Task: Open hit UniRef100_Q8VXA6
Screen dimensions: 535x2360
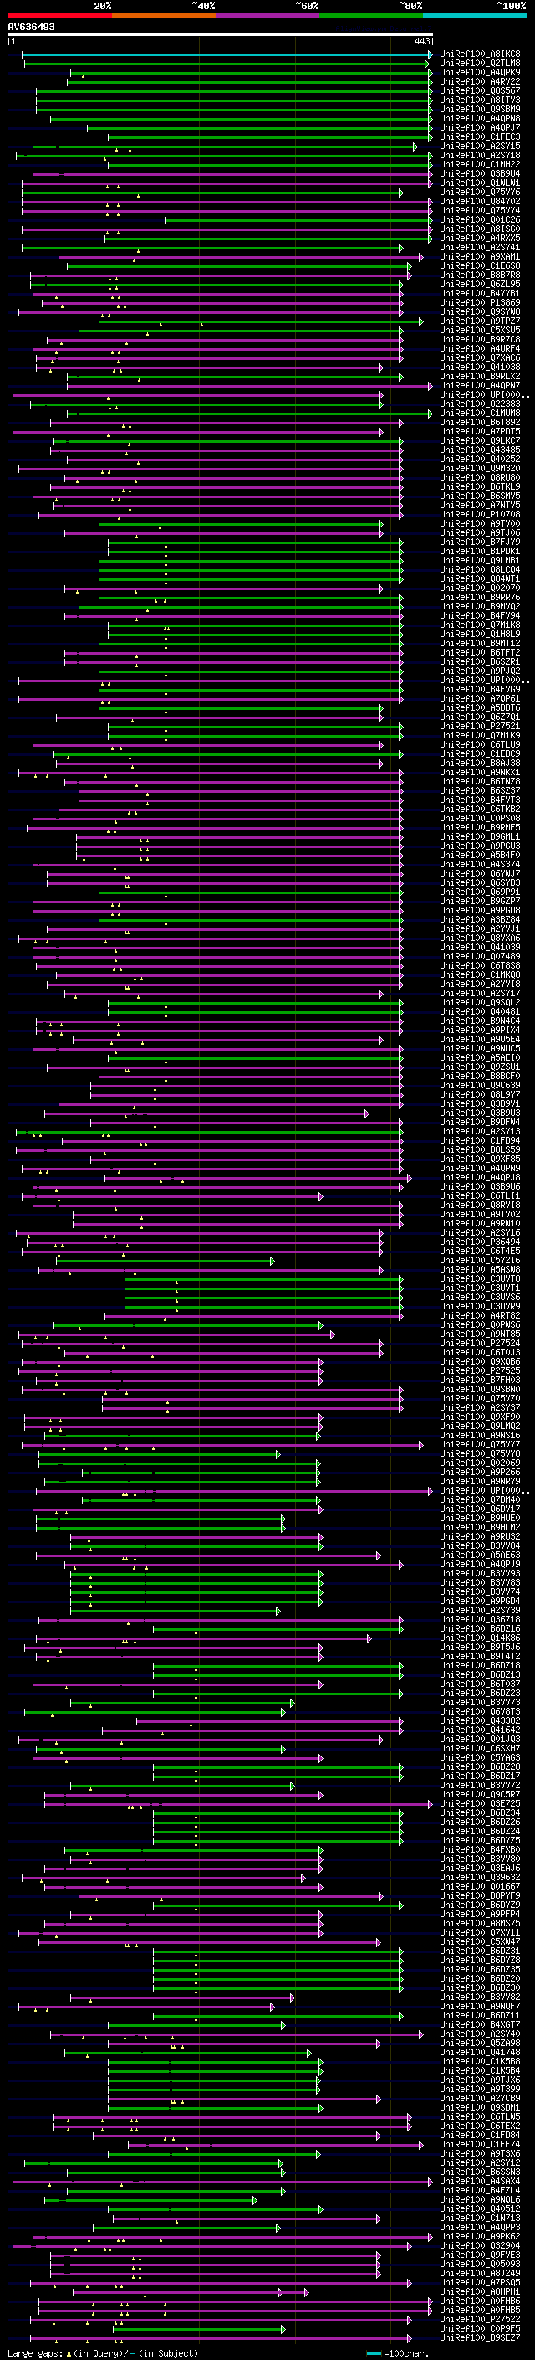Action: [480, 938]
